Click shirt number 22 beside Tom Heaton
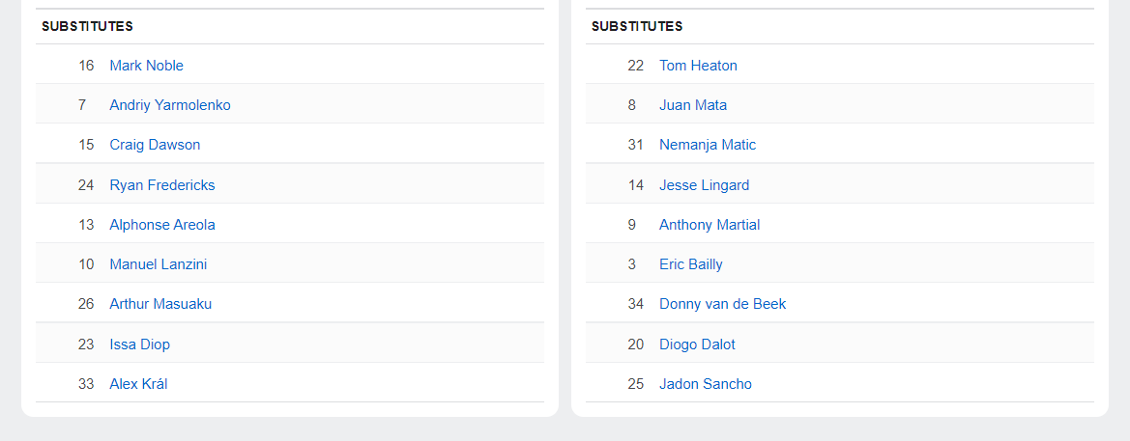Screen dimensions: 1130x441 [635, 66]
